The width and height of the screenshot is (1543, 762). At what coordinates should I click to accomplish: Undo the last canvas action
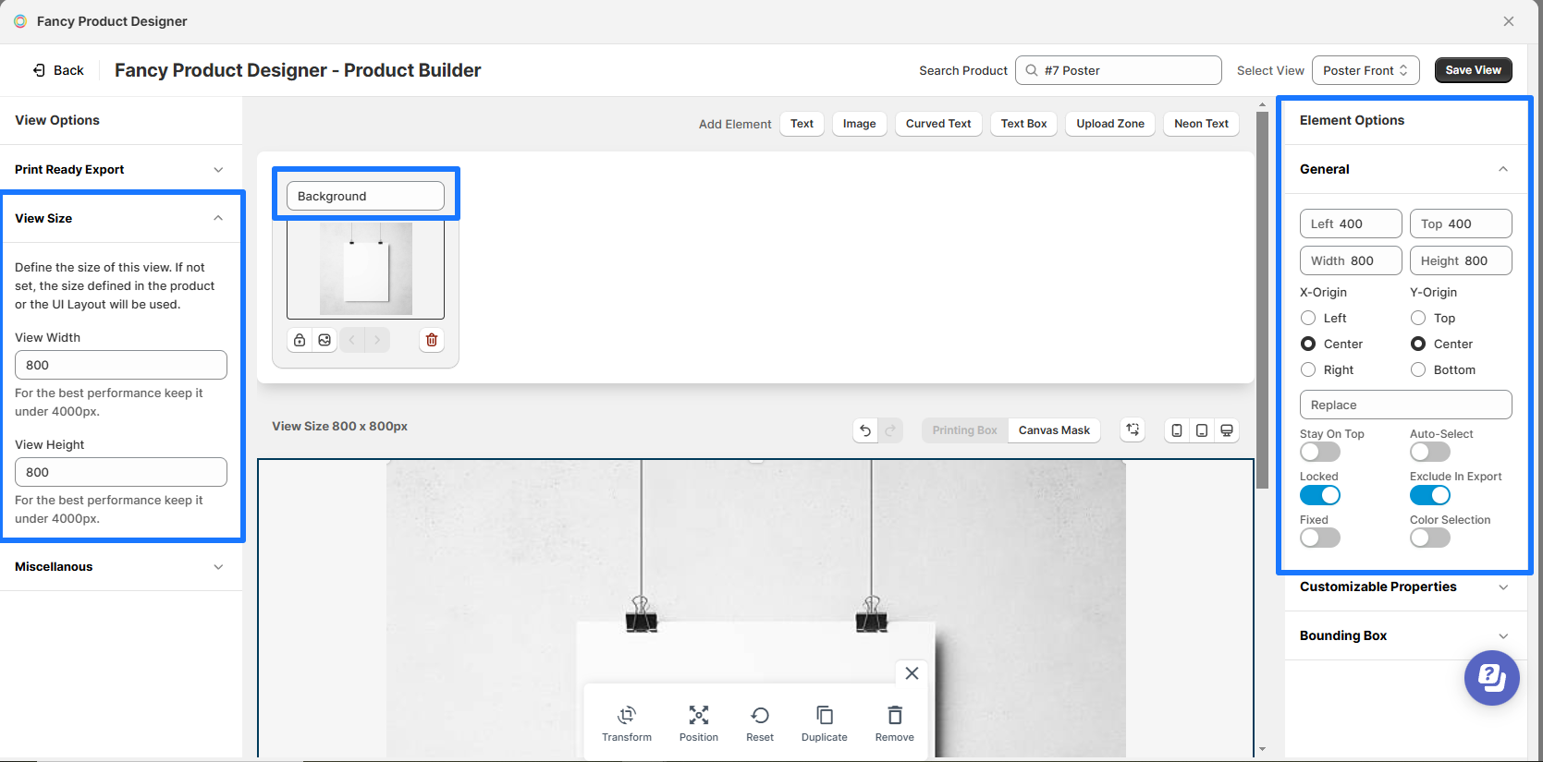[x=865, y=430]
